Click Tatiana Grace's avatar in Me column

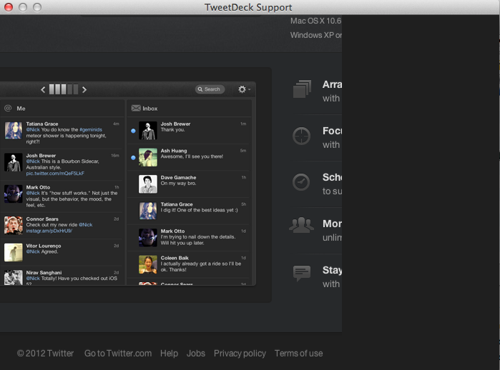point(14,131)
